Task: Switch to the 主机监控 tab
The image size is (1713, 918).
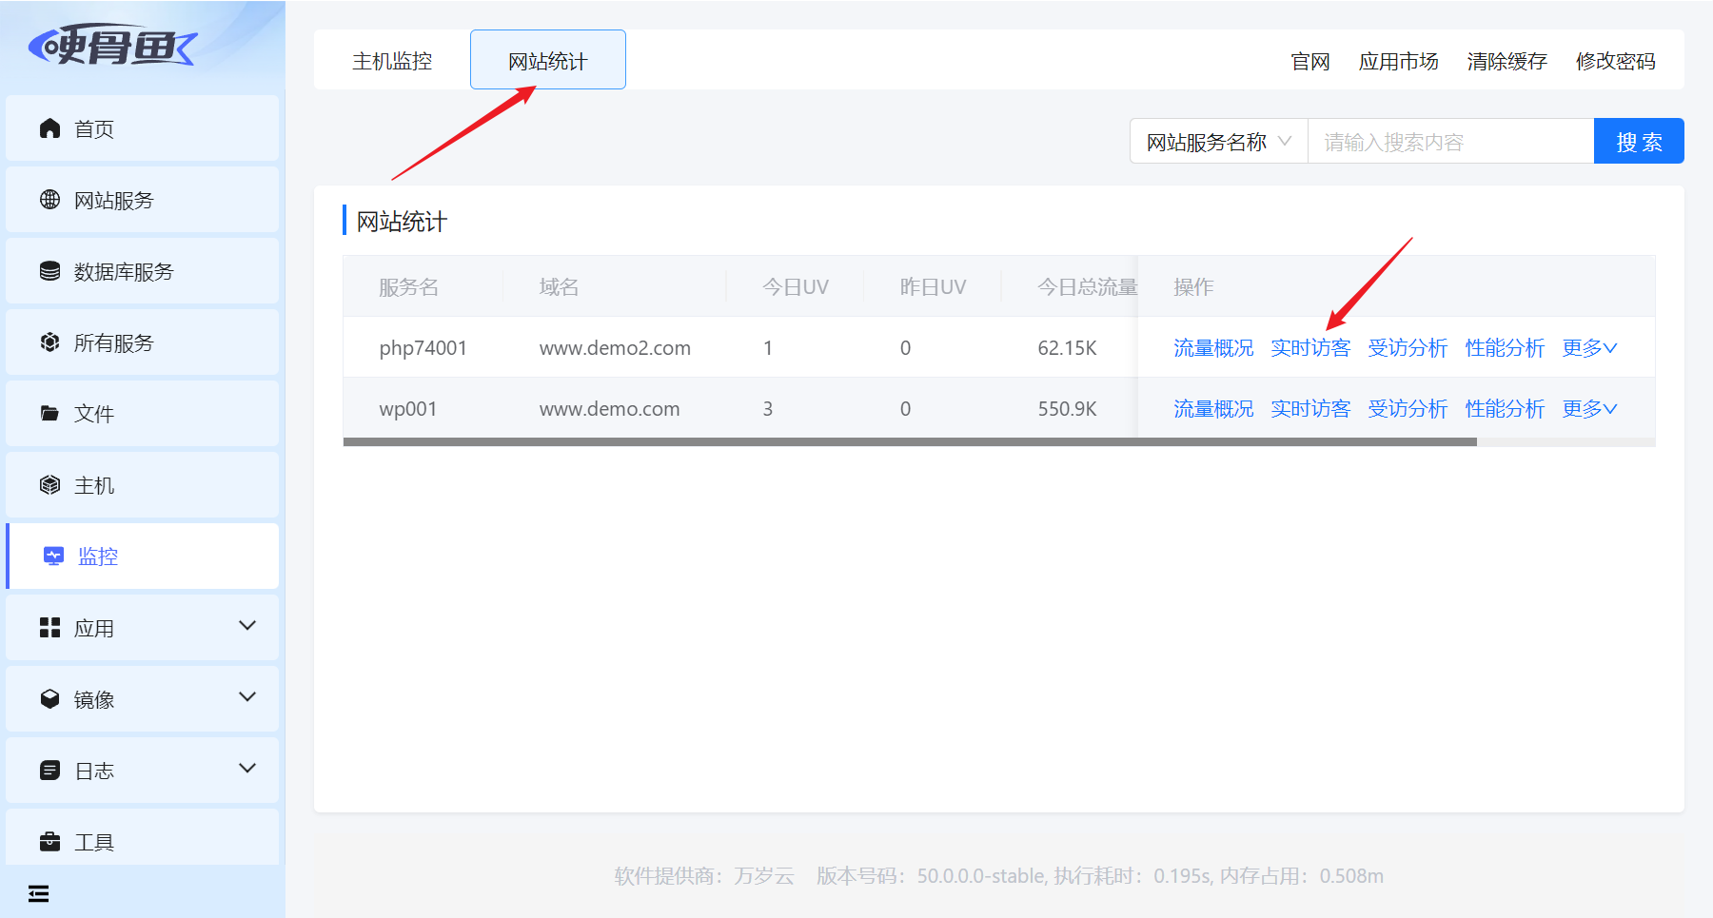Action: click(392, 61)
